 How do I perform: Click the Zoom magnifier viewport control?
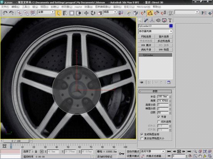195,151
